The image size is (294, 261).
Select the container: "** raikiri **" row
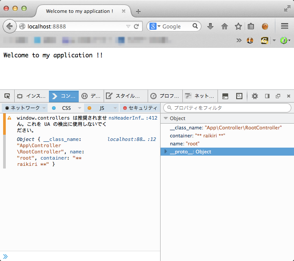tap(227, 136)
